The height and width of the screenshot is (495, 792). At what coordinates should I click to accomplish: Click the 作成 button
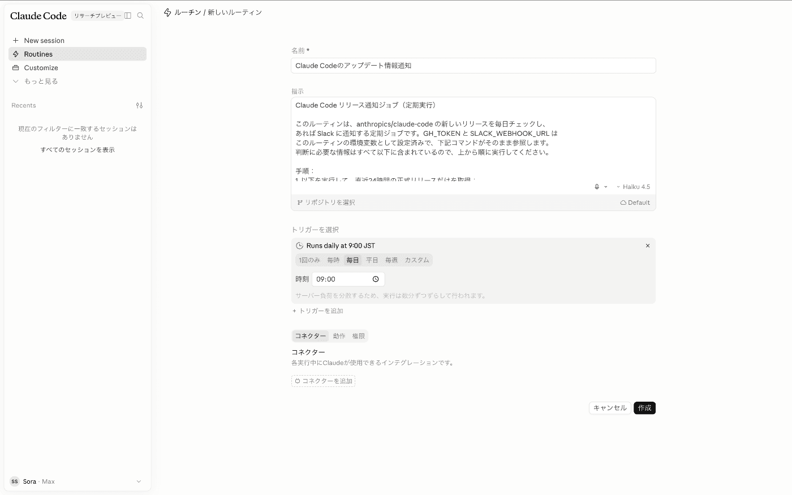[x=645, y=408]
